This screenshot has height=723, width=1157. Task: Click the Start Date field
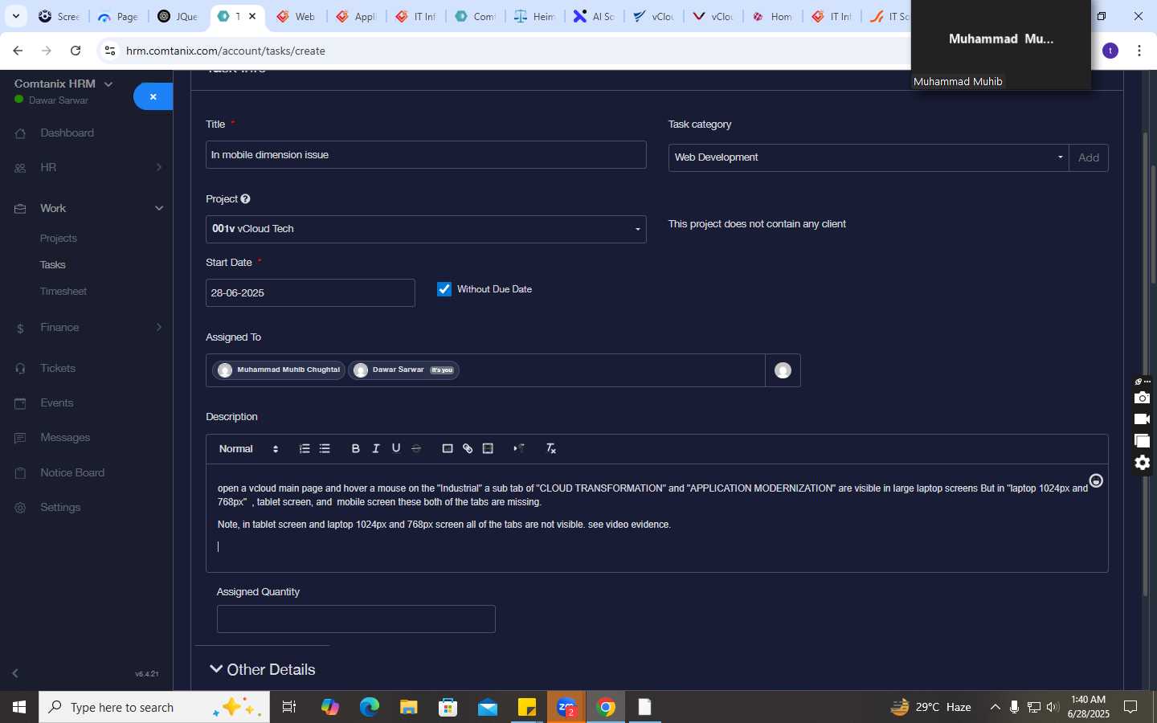click(x=310, y=293)
